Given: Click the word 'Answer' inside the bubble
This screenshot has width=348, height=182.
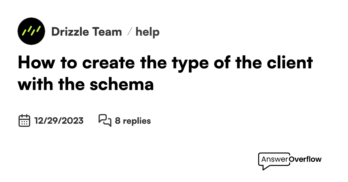Looking at the screenshot, I should click(275, 159).
